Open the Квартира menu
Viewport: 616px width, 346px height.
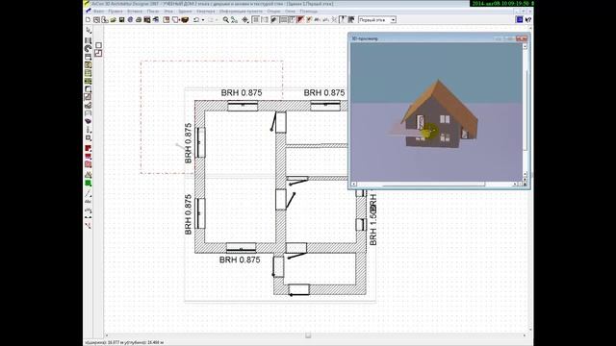(x=206, y=12)
